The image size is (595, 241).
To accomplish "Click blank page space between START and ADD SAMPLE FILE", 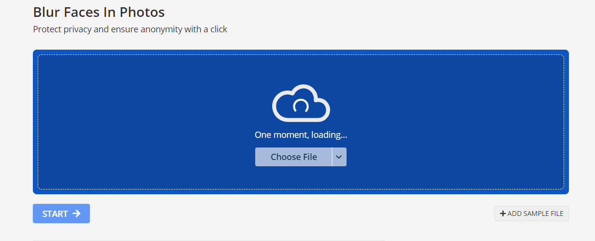I will pos(290,214).
